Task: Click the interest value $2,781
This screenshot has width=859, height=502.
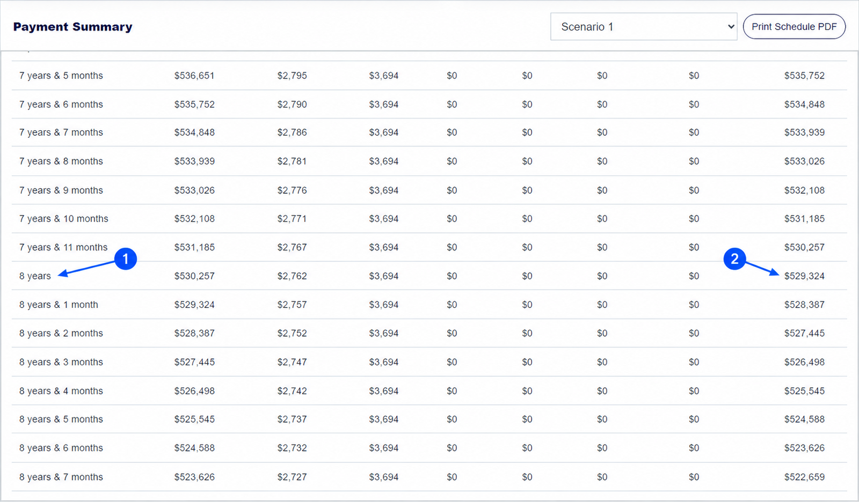Action: 292,161
